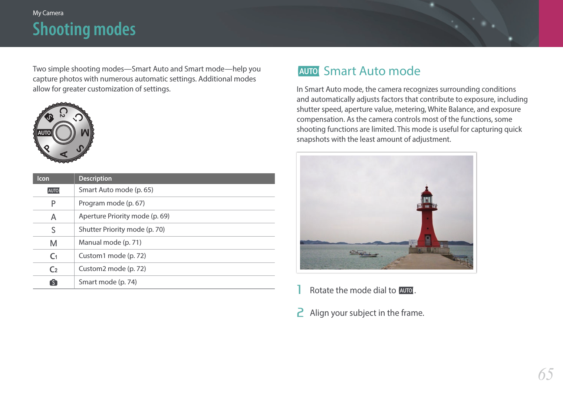Click 'Align your subject in the frame' step
Screen dimensions: 563x398
(367, 313)
